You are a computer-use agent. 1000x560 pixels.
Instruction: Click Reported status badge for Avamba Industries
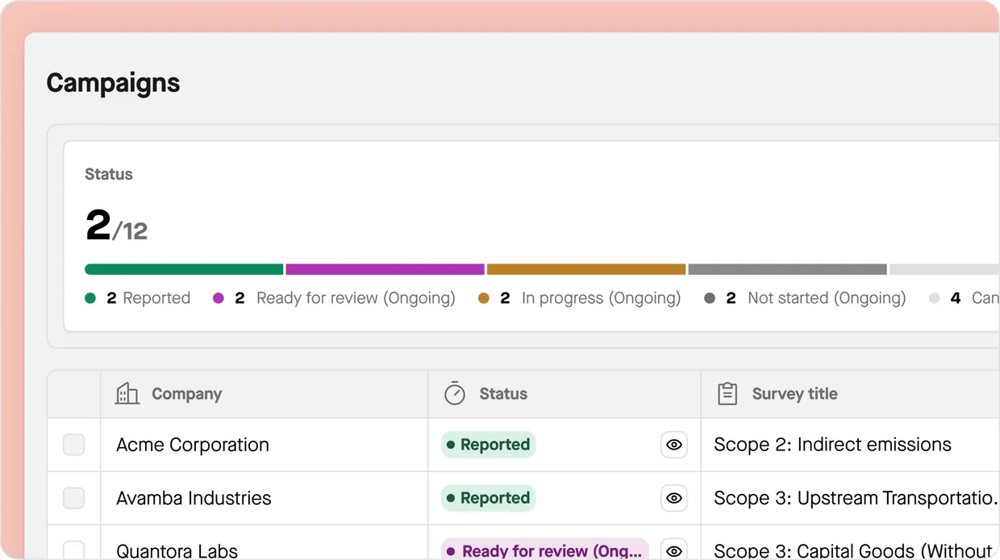coord(488,498)
